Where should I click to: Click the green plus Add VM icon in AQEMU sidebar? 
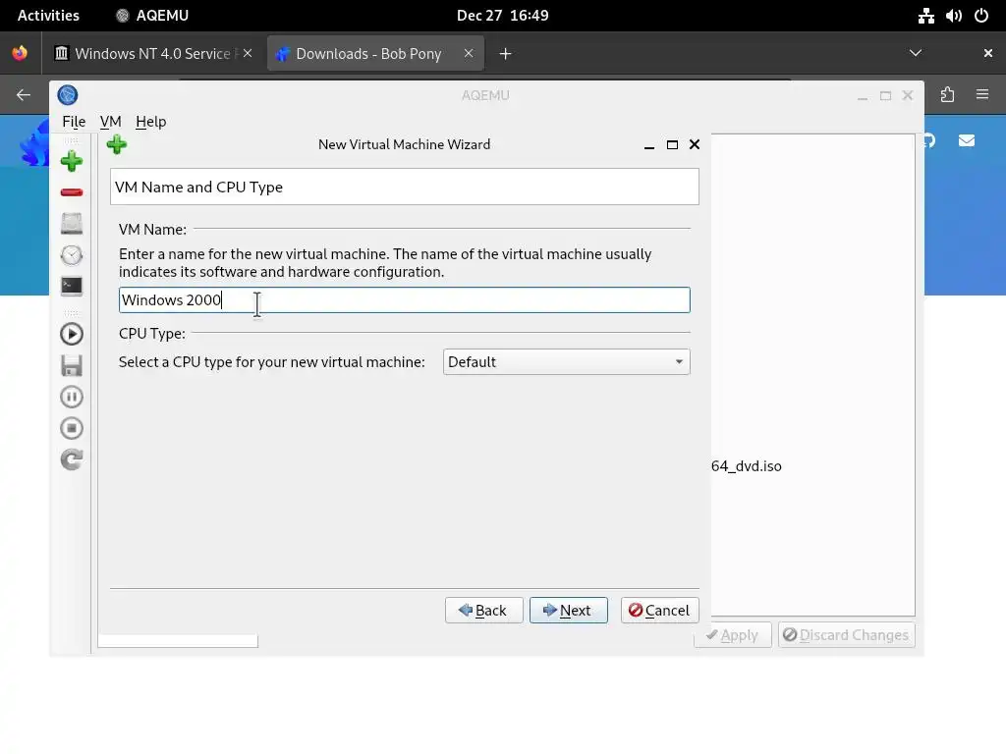pyautogui.click(x=71, y=161)
